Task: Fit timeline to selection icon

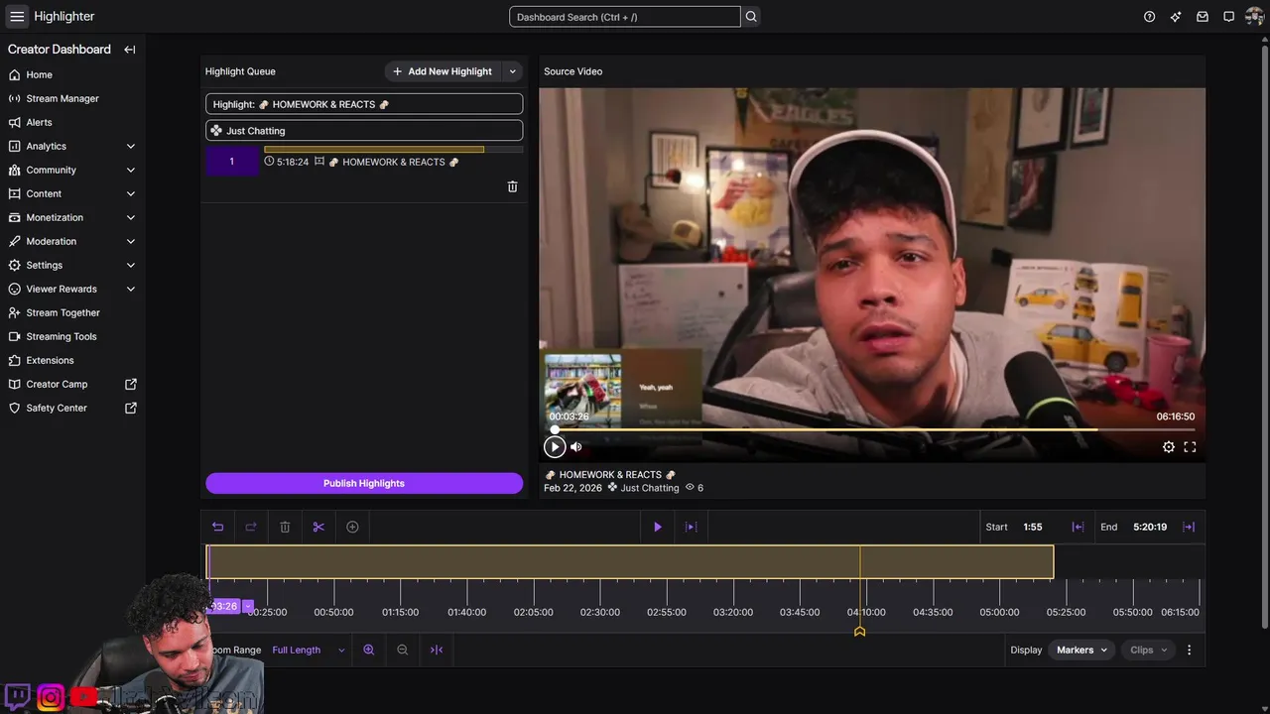Action: click(x=437, y=650)
